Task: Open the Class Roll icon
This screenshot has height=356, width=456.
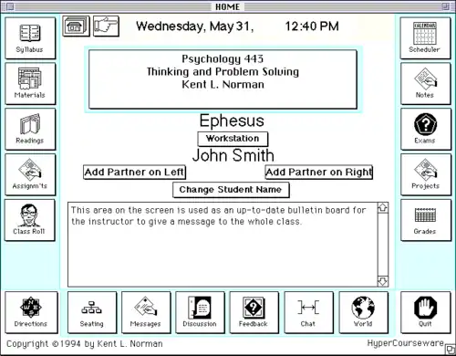Action: (x=30, y=220)
